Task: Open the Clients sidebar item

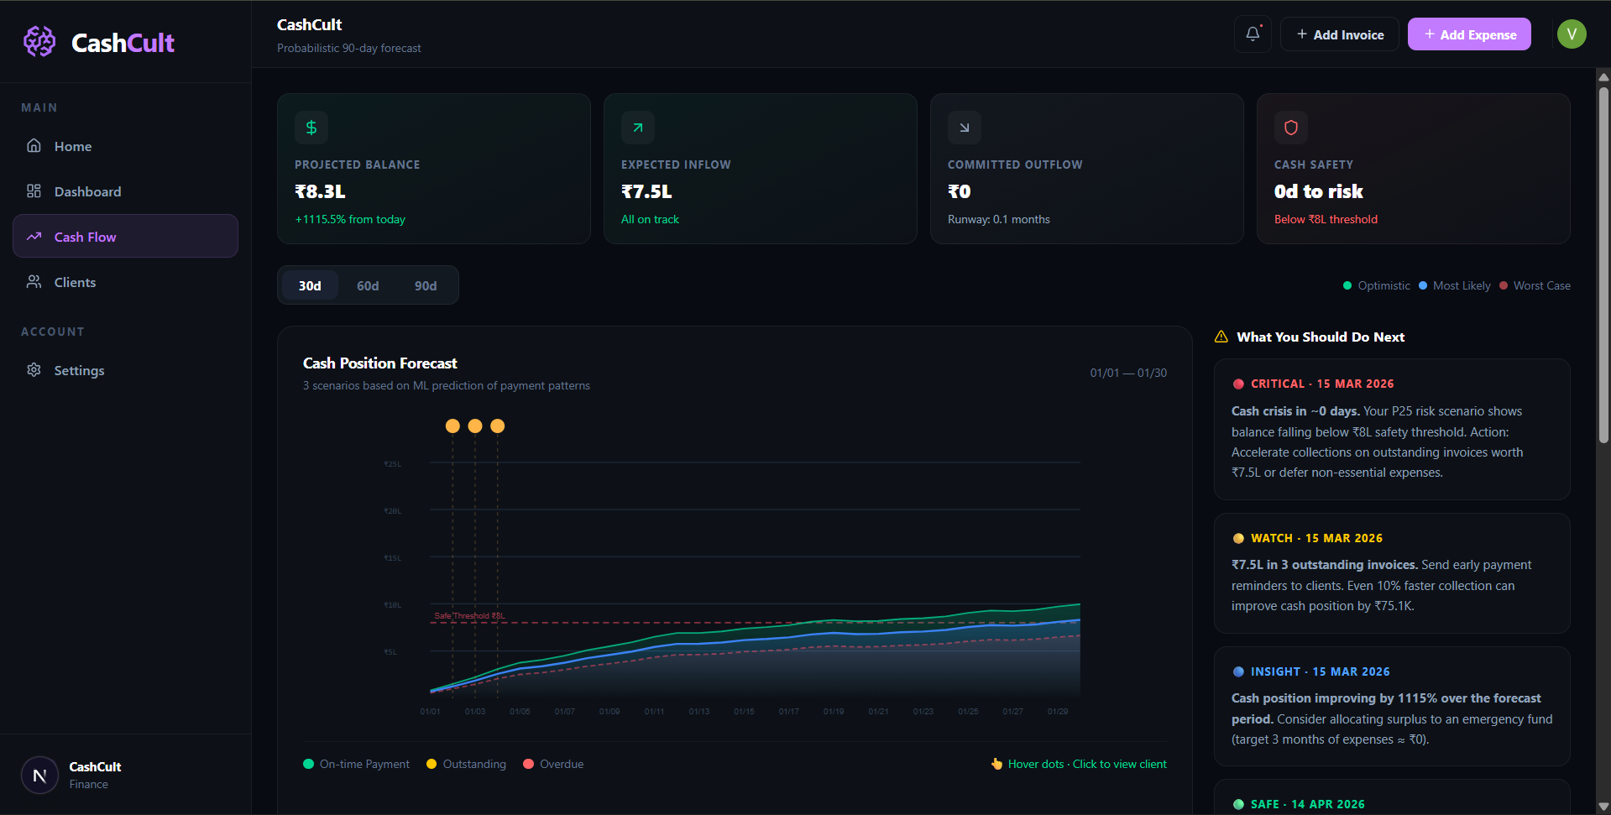Action: pos(125,282)
